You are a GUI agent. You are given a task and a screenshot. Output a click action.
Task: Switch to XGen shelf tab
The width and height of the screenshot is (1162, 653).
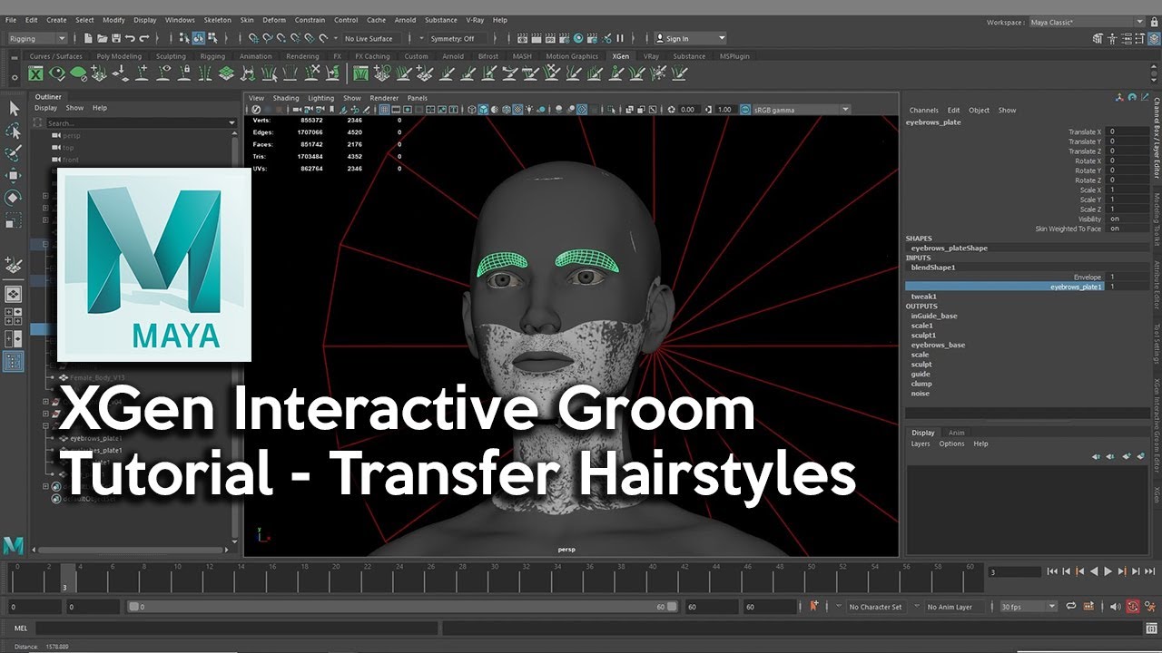pos(620,56)
